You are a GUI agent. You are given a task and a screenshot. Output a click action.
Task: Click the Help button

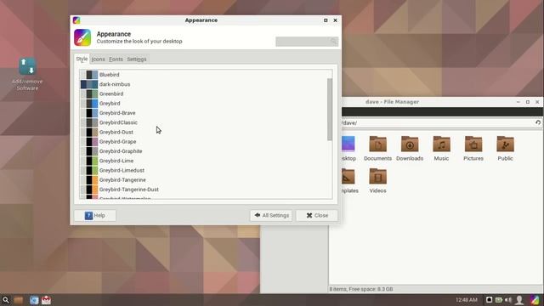(x=95, y=215)
